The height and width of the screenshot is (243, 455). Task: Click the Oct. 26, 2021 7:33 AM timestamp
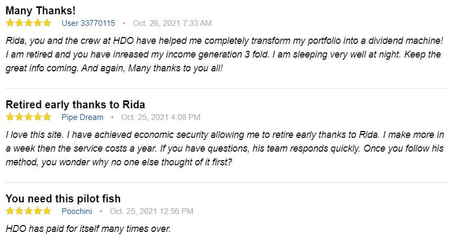[x=172, y=23]
